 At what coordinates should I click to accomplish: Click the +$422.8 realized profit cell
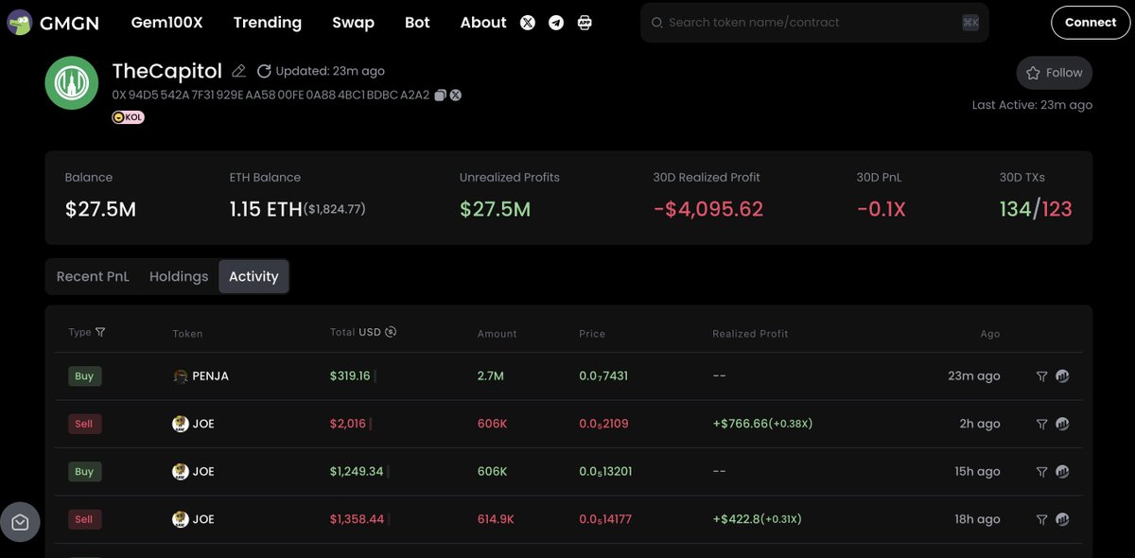[757, 519]
